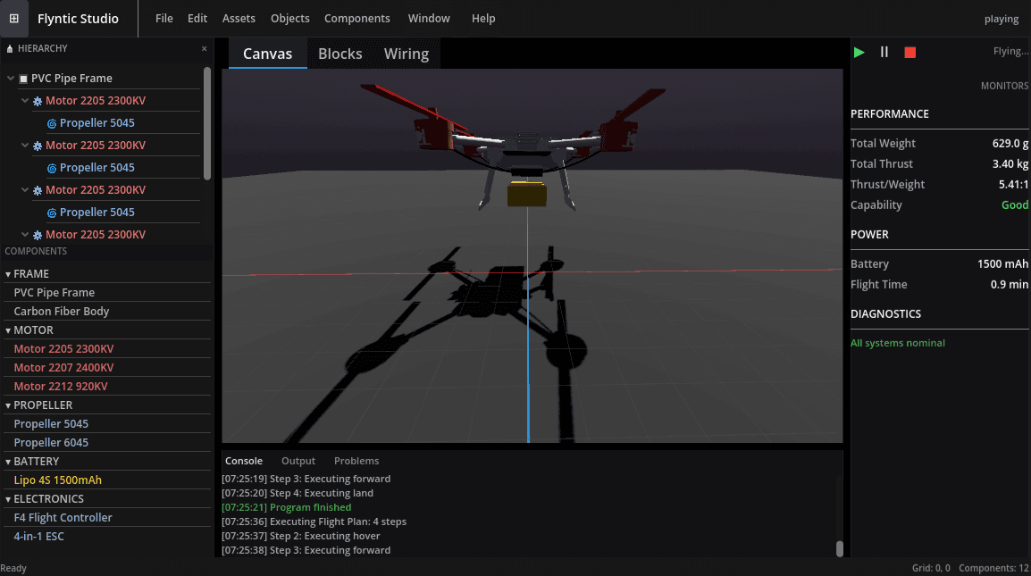Collapse the fourth Motor 2205 2300KV node
Image resolution: width=1031 pixels, height=576 pixels.
click(25, 235)
